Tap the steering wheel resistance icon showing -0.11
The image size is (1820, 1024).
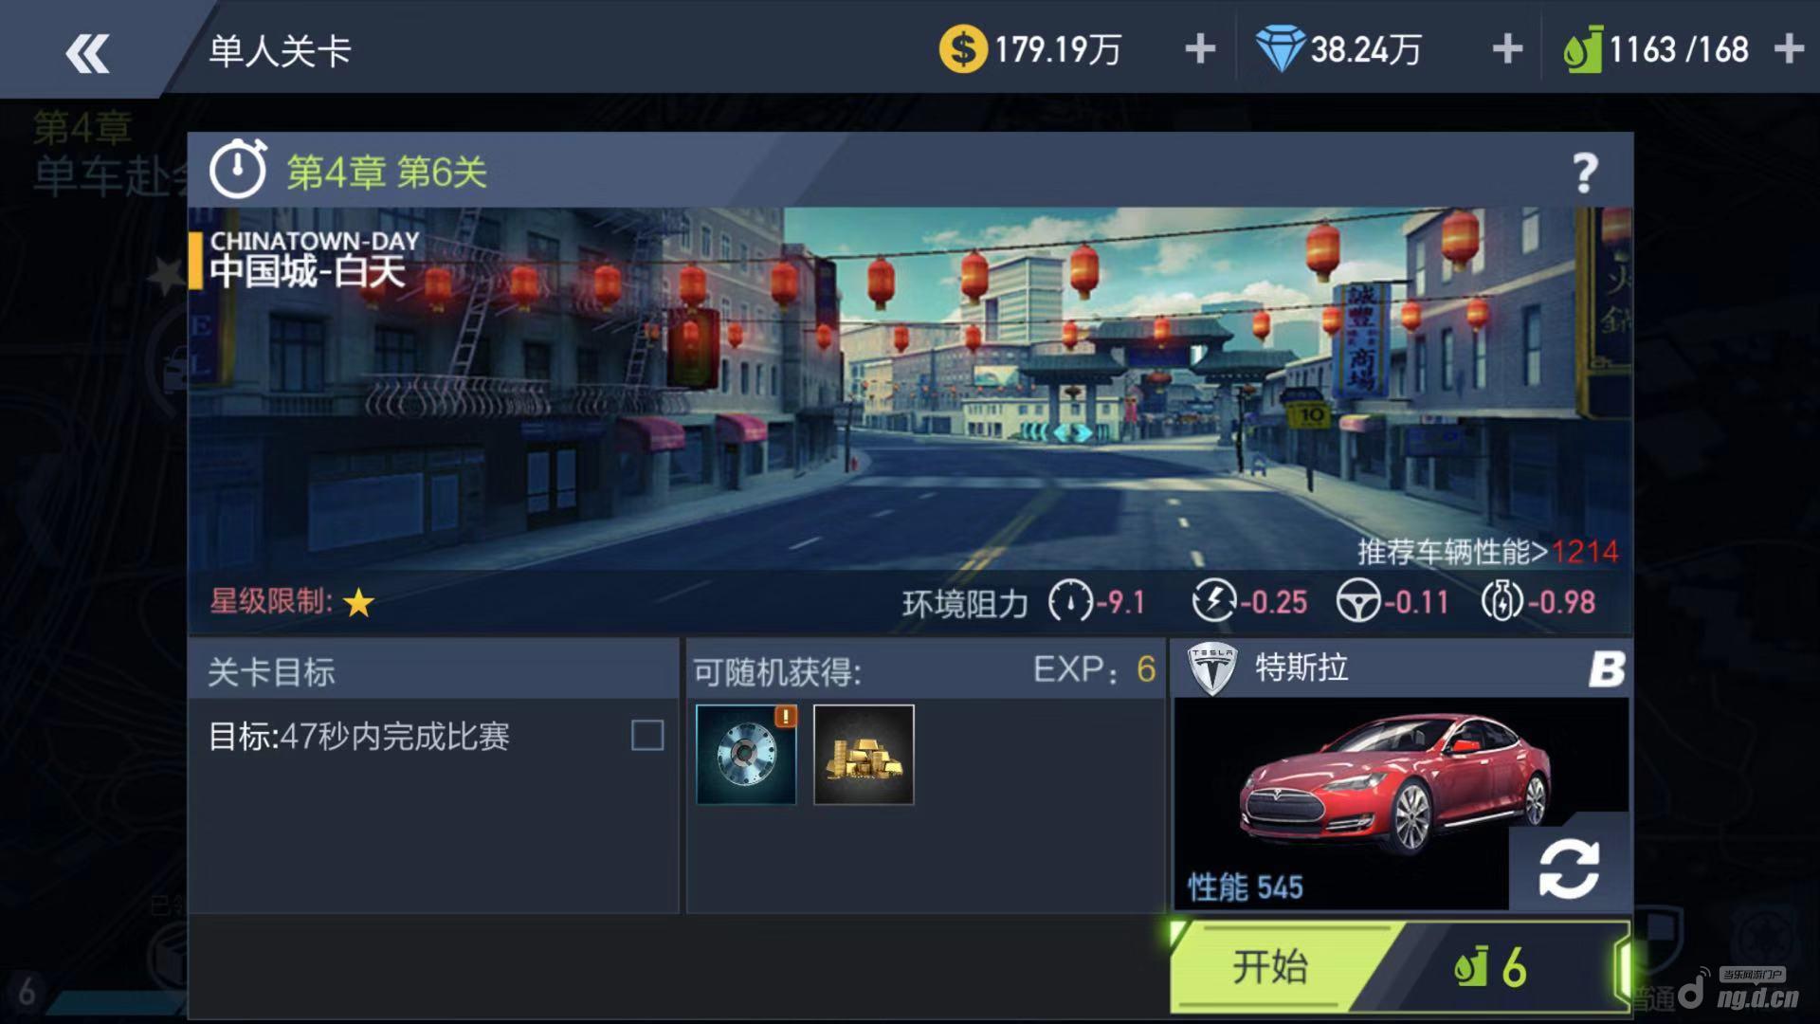(1358, 601)
